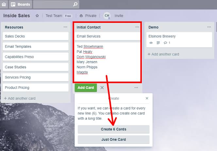The image size is (217, 151).
Task: Open the Sales Decks card
Action: (36, 36)
